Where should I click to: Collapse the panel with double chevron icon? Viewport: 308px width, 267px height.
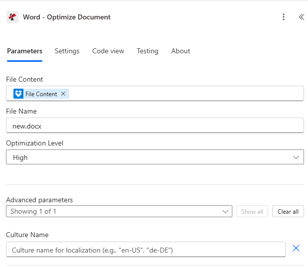pyautogui.click(x=302, y=17)
